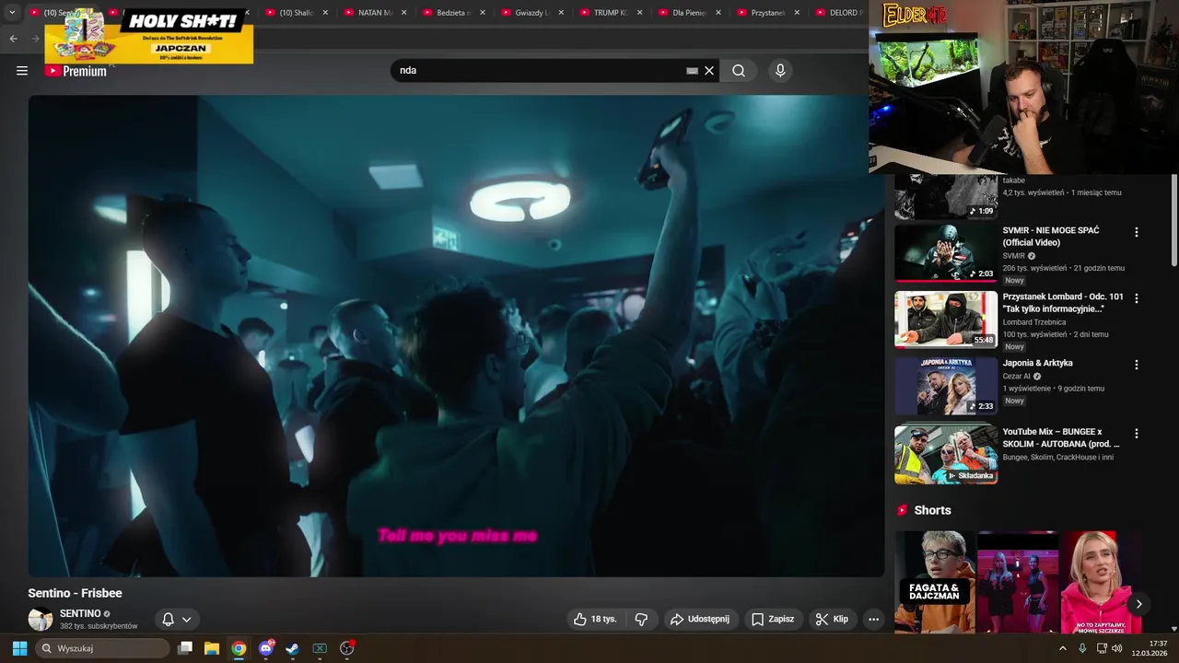Open the 'FAGATA & DAJCZMAN' short

point(935,582)
